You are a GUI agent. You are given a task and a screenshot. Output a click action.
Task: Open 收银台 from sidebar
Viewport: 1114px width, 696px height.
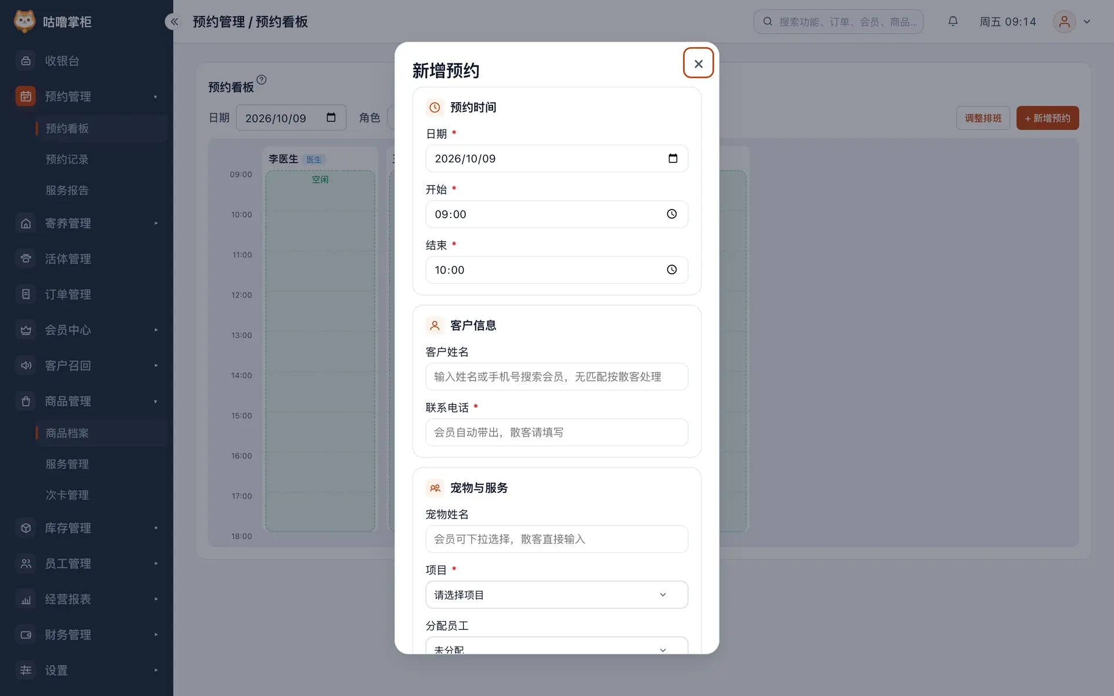[86, 61]
